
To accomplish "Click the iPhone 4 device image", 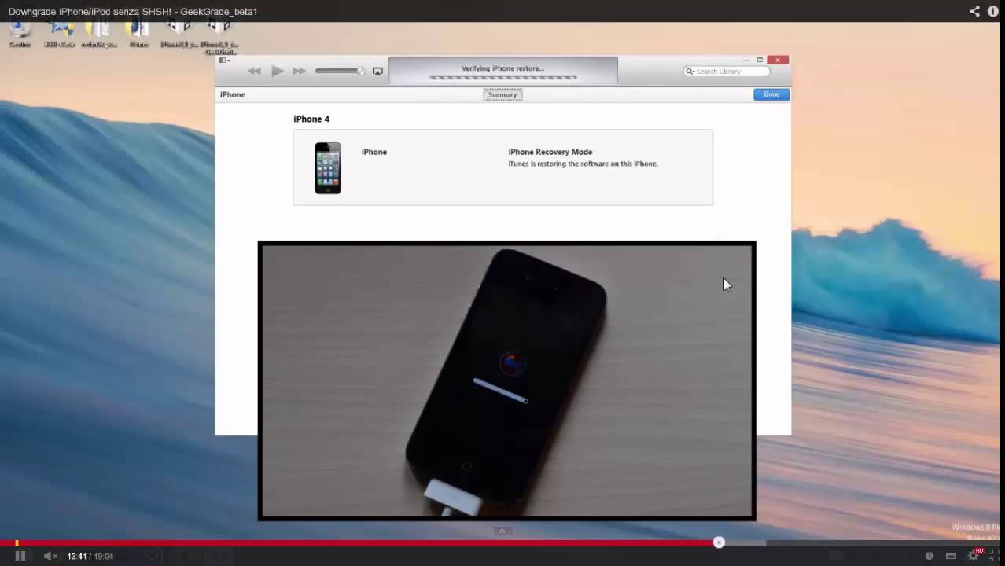I will coord(328,167).
